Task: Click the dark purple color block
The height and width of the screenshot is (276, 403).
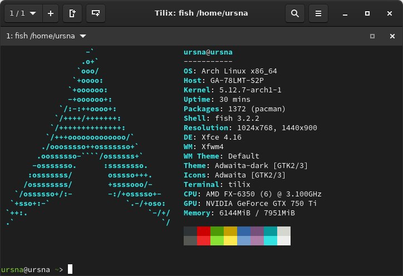Action: point(257,231)
